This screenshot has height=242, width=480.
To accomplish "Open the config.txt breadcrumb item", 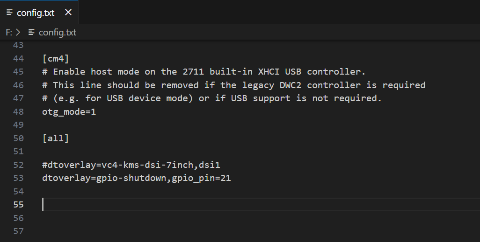I will 57,32.
